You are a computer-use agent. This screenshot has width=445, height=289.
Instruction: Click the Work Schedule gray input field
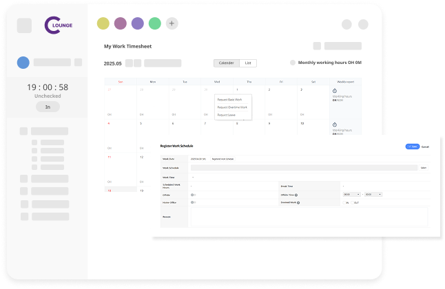coord(304,168)
